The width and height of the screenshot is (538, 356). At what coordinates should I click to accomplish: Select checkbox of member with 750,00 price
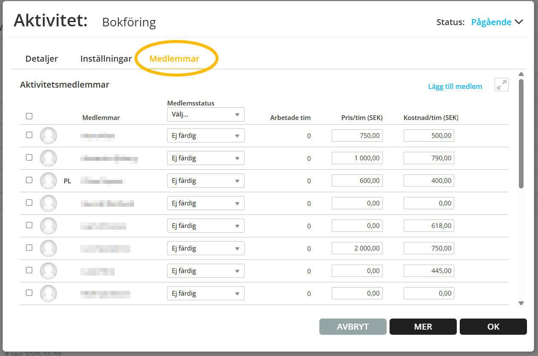[29, 135]
